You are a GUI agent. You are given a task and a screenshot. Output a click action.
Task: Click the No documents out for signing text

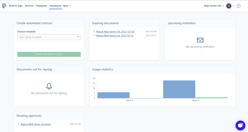[x=49, y=93]
